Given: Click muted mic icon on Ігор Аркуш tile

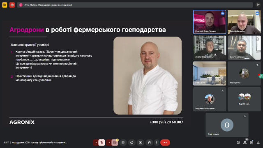Looking at the screenshot, I should 257,65.
